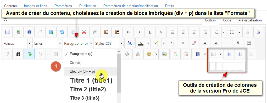Open the Polices font dropdown
The height and width of the screenshot is (103, 267).
tap(17, 43)
